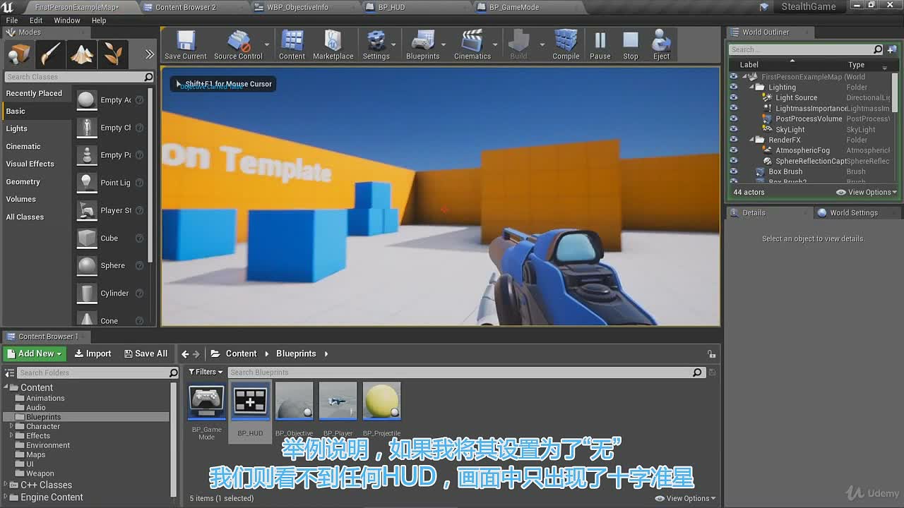Image resolution: width=904 pixels, height=508 pixels.
Task: Hide the SkyLight actor in outliner
Action: coord(733,129)
